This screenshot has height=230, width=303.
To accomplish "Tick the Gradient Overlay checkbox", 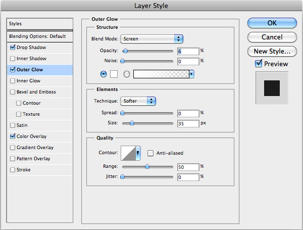I will (x=13, y=148).
